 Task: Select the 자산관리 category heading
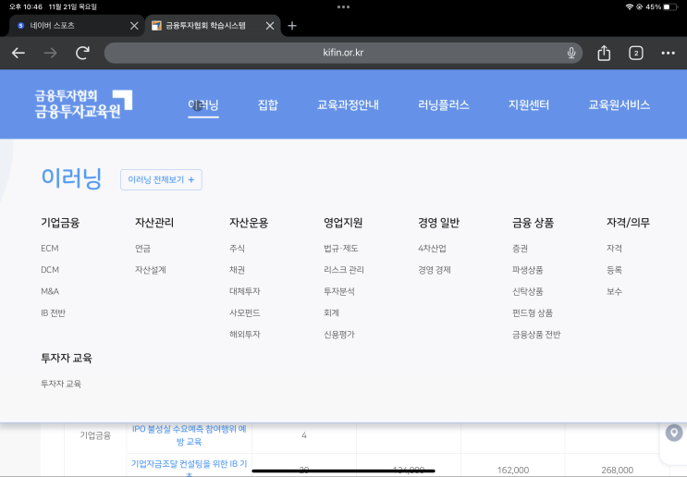pos(154,223)
